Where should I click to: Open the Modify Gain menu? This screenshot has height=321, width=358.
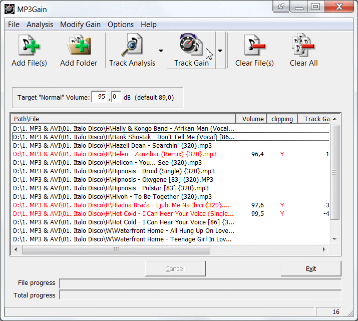pos(81,25)
